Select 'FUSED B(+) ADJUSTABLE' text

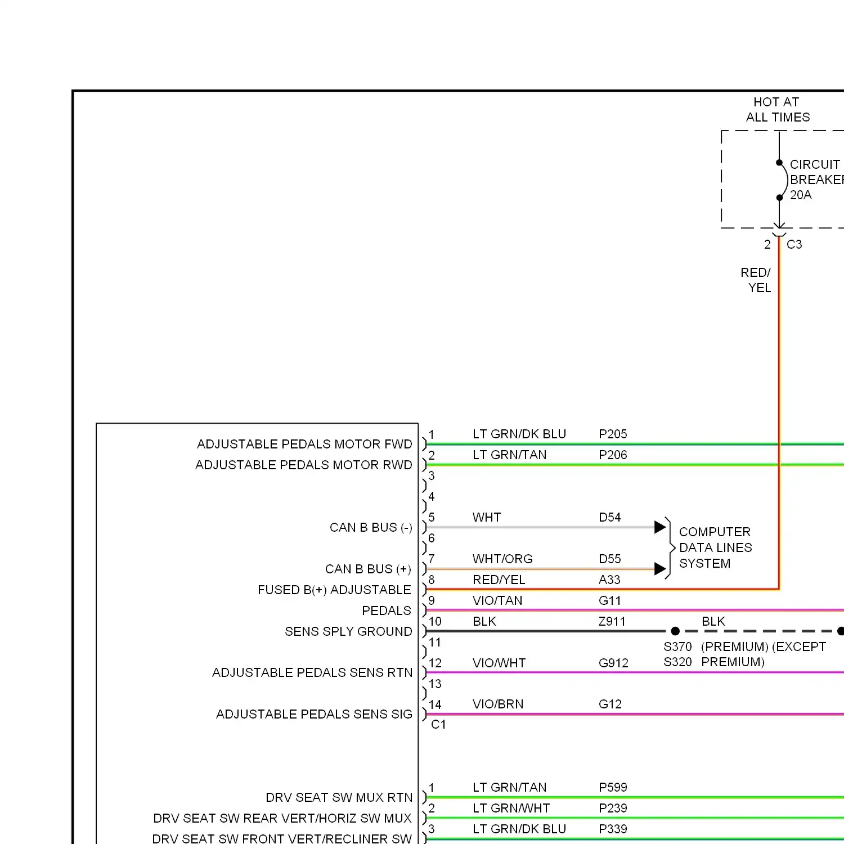point(334,590)
